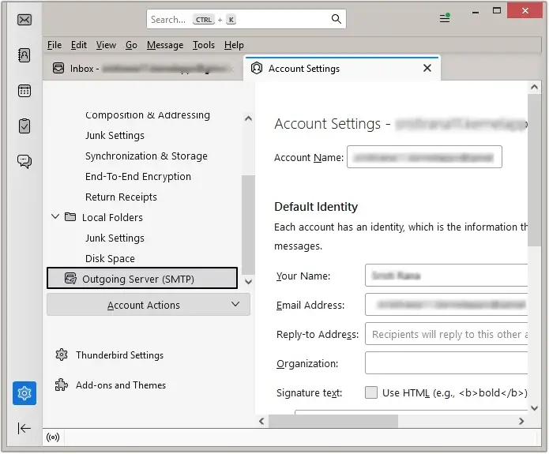Close the Account Settings tab
The image size is (549, 454).
click(x=427, y=68)
